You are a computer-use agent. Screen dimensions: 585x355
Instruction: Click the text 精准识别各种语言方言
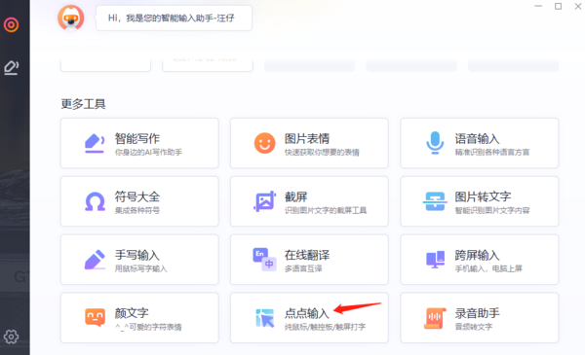pyautogui.click(x=491, y=152)
